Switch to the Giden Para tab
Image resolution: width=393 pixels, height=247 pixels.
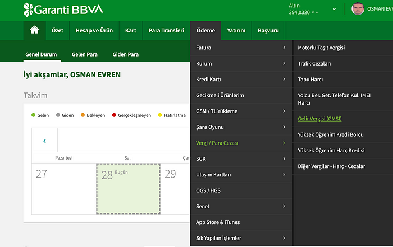[125, 54]
